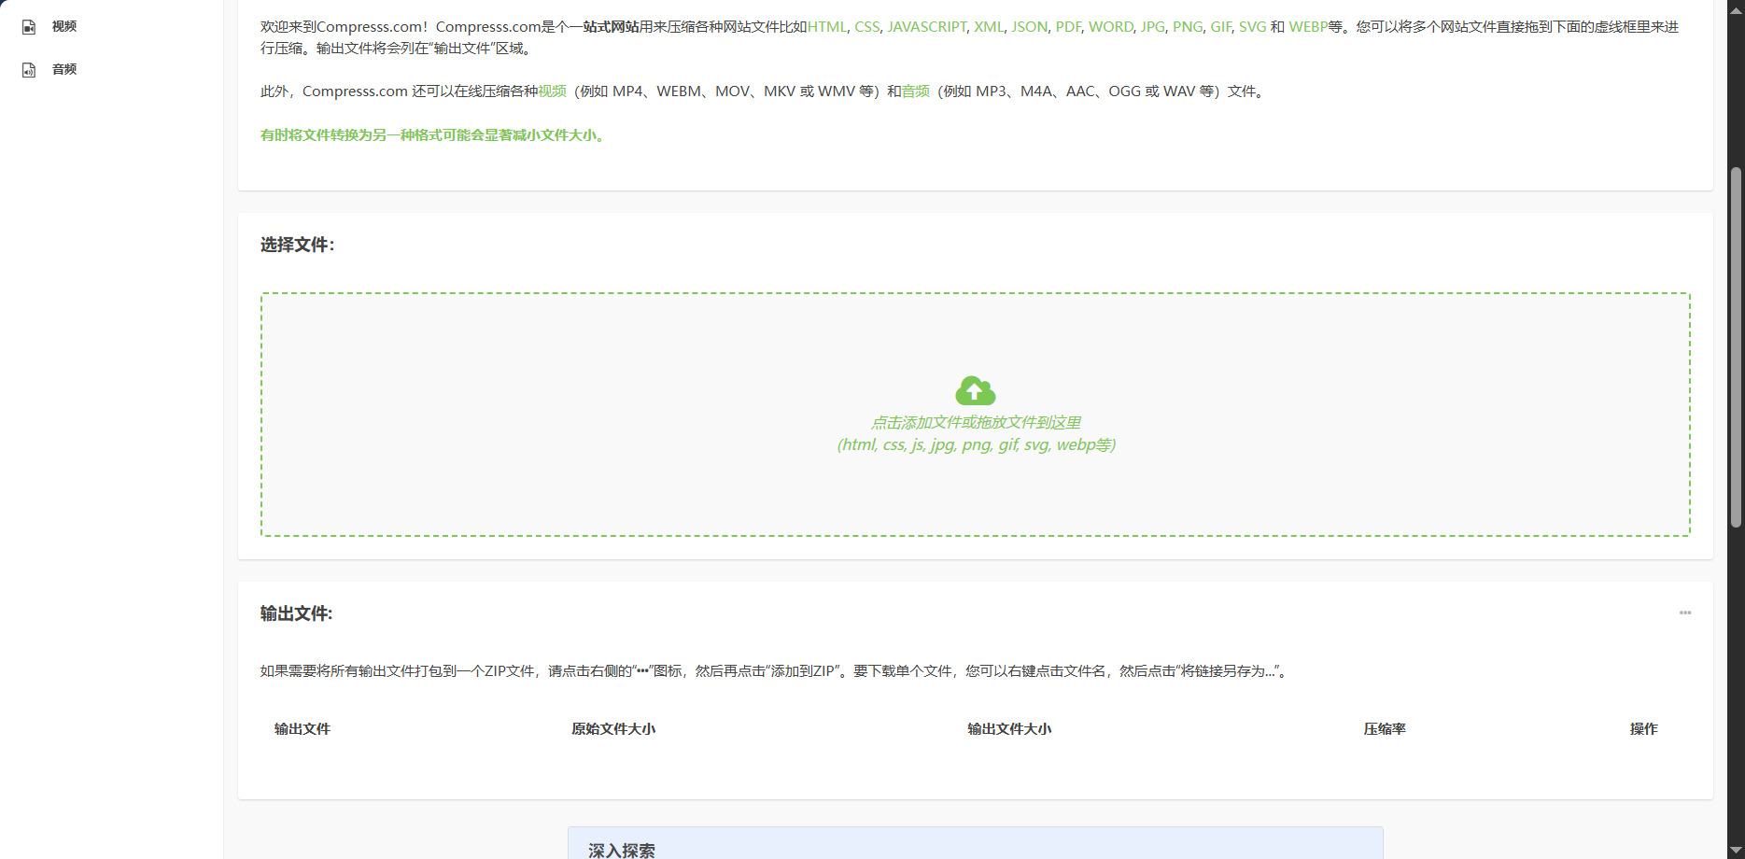
Task: Open the JSON compression link
Action: [1030, 27]
